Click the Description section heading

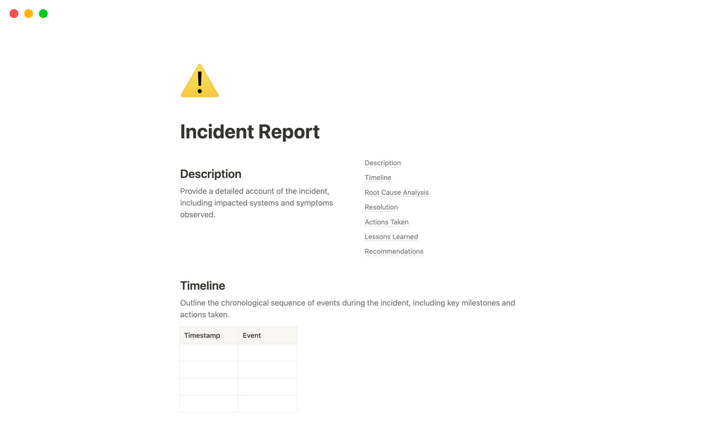coord(211,173)
